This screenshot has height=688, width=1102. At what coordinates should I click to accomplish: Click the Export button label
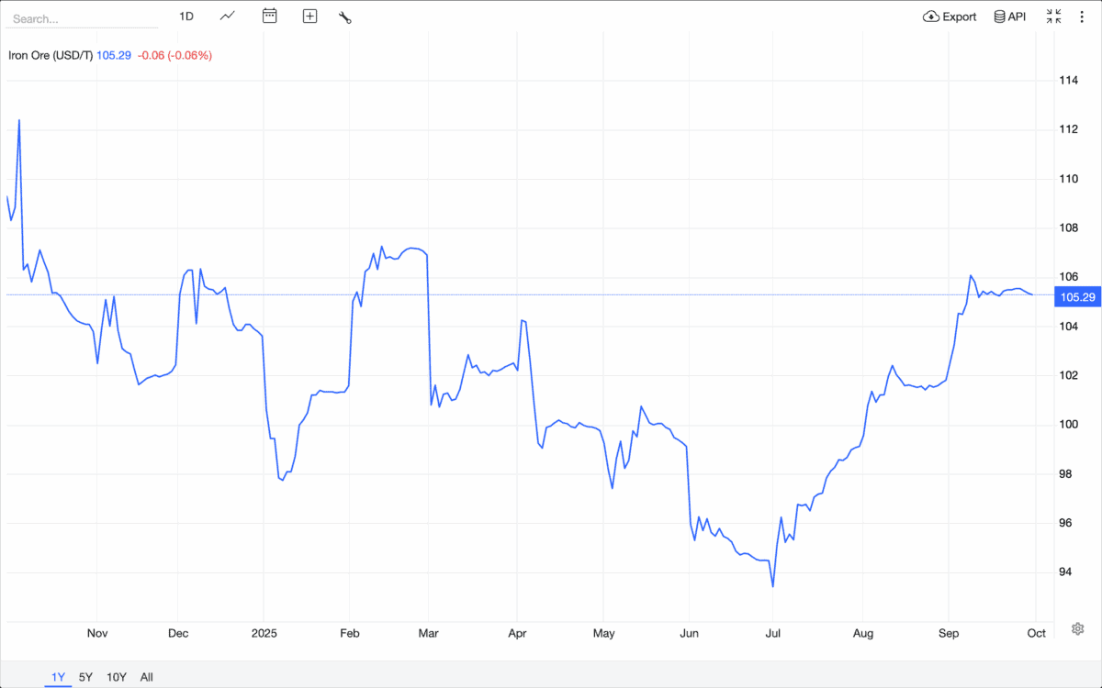pyautogui.click(x=960, y=17)
